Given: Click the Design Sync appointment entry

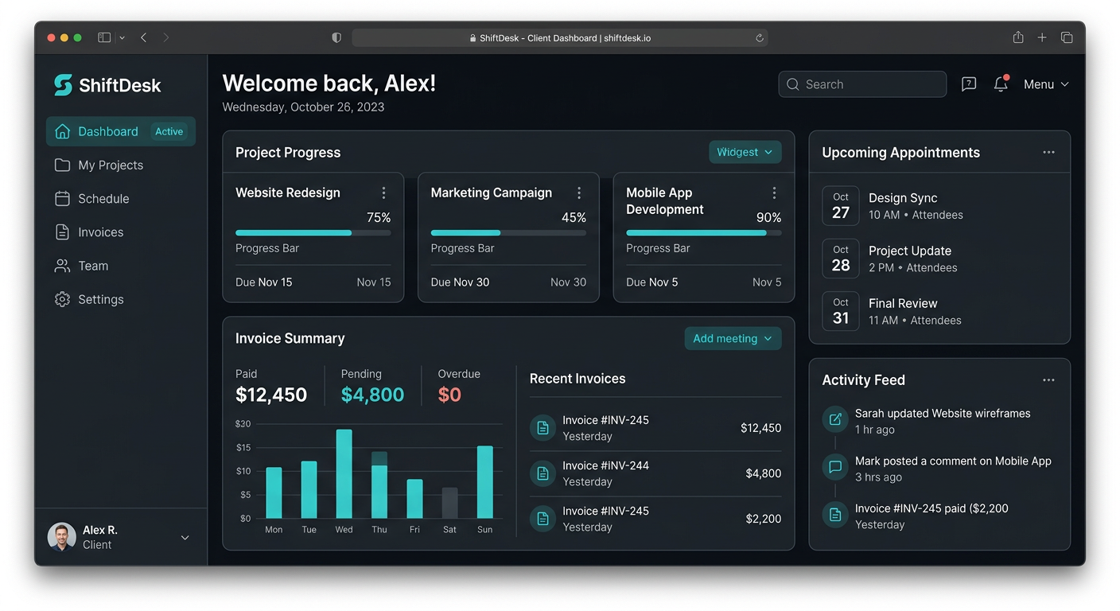Looking at the screenshot, I should point(902,205).
